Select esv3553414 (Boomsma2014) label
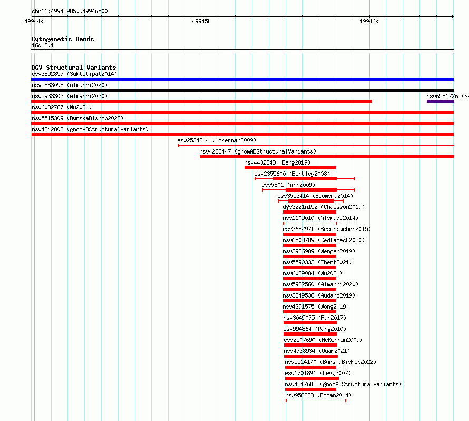 pos(315,196)
